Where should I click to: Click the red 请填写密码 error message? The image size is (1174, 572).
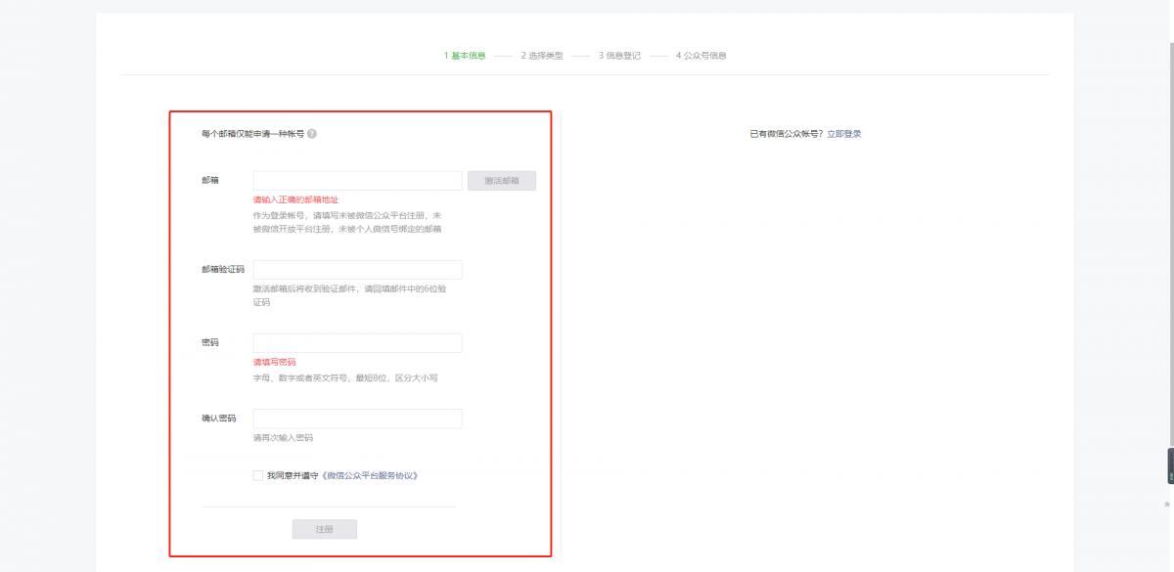[277, 361]
